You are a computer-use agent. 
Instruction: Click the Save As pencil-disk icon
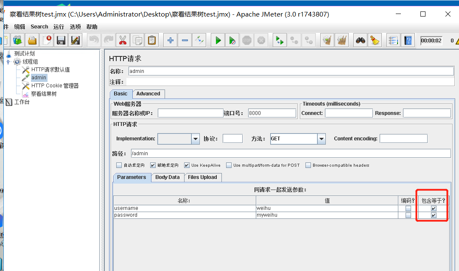[x=75, y=40]
